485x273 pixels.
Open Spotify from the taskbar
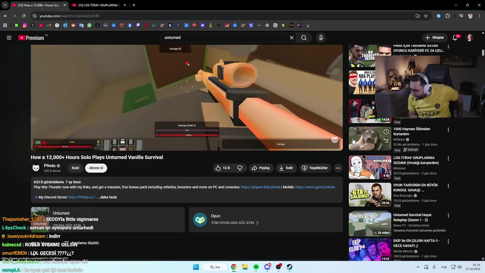(x=256, y=267)
